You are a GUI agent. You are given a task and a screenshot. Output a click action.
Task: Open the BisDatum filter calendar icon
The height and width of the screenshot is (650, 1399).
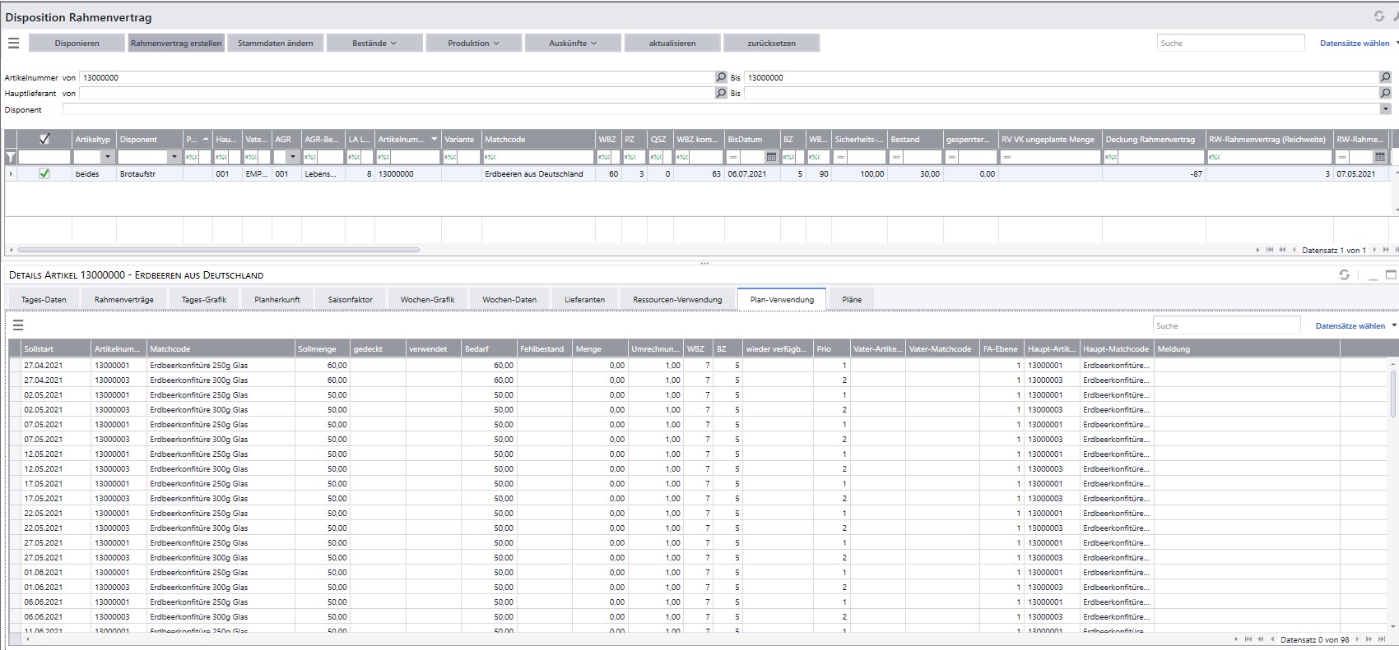tap(771, 157)
